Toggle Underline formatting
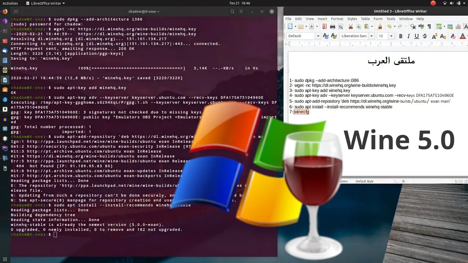This screenshot has width=468, height=263. pos(417,36)
